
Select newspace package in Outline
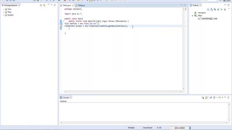tap(202, 13)
